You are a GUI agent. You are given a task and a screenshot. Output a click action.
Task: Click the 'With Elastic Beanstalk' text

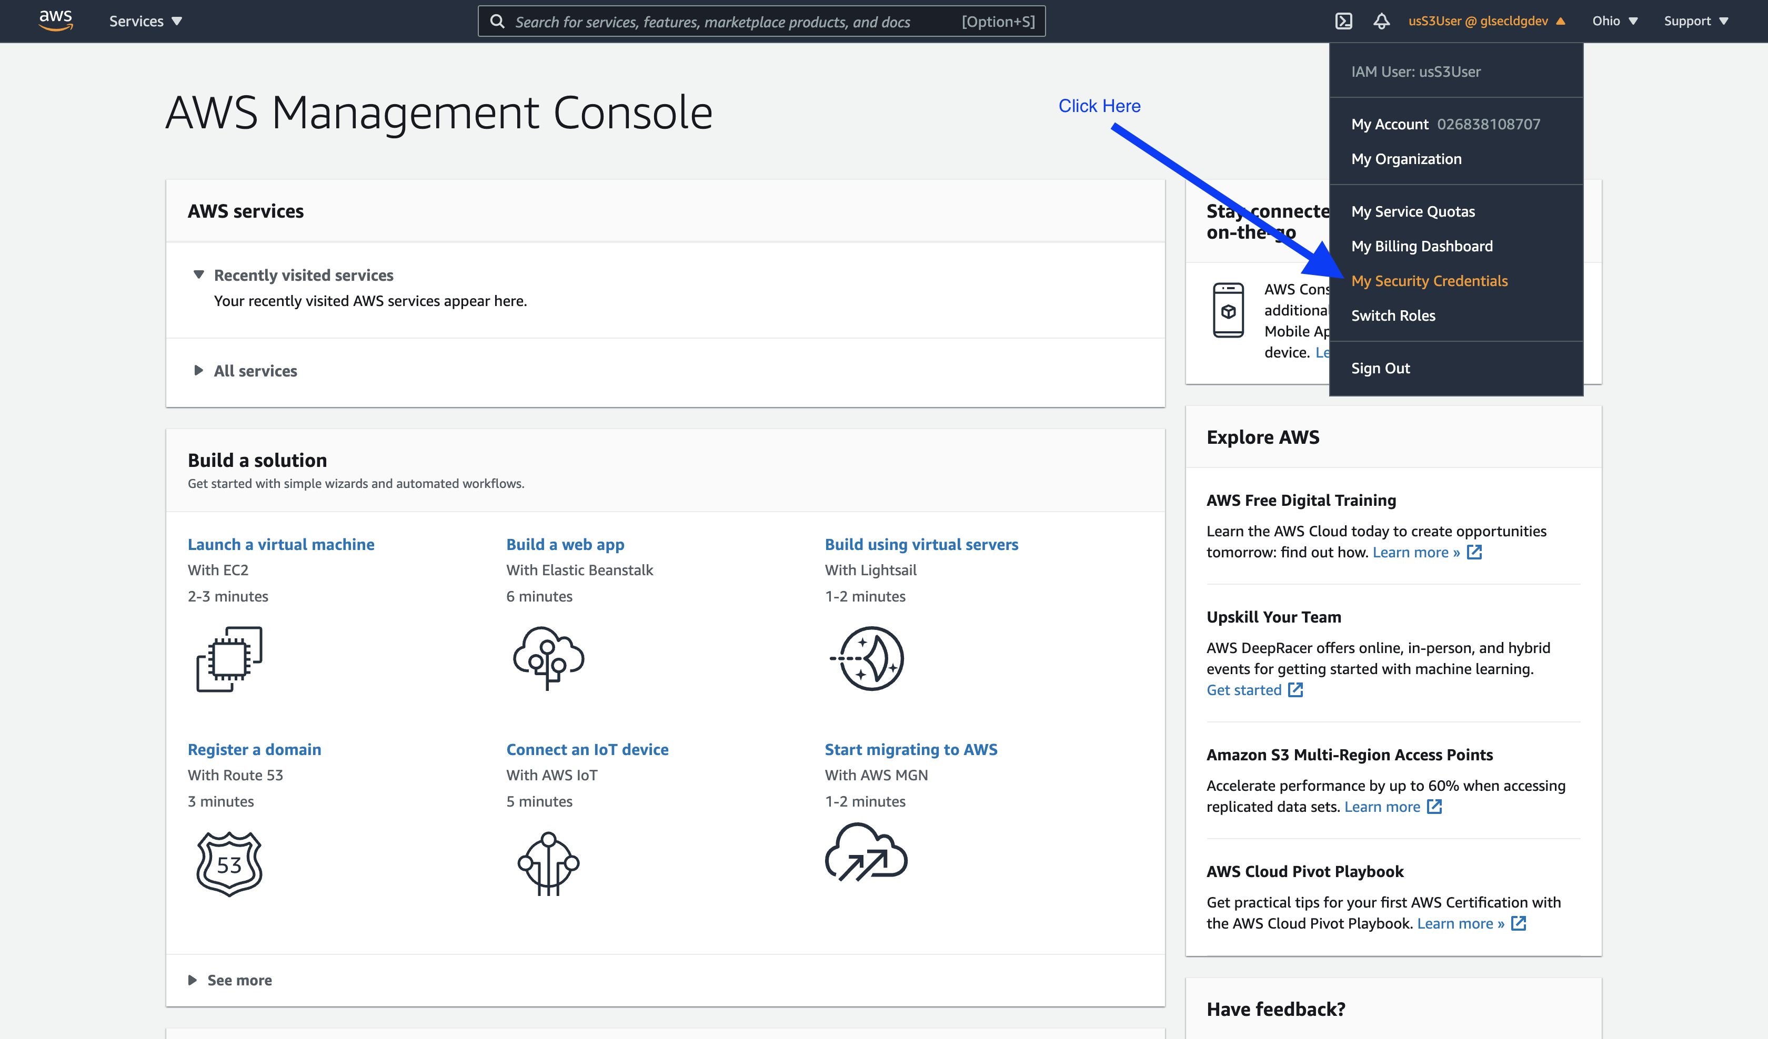[x=579, y=570]
